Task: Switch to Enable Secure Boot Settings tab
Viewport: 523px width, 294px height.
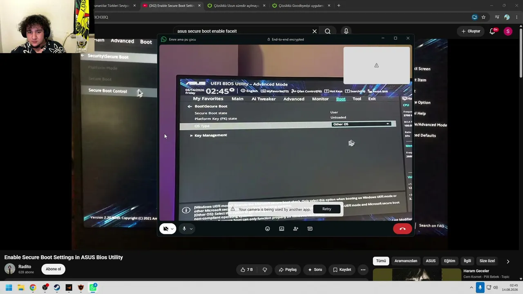Action: pyautogui.click(x=171, y=6)
